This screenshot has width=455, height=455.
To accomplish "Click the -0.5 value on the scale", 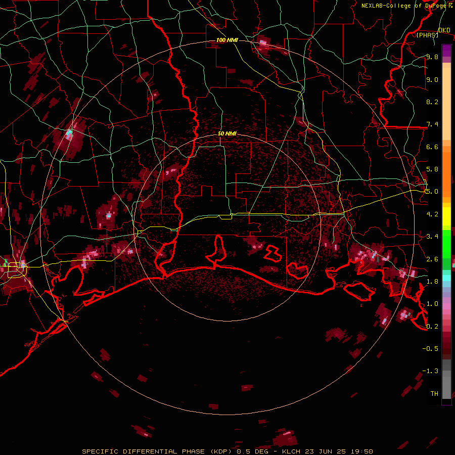I will [x=430, y=348].
